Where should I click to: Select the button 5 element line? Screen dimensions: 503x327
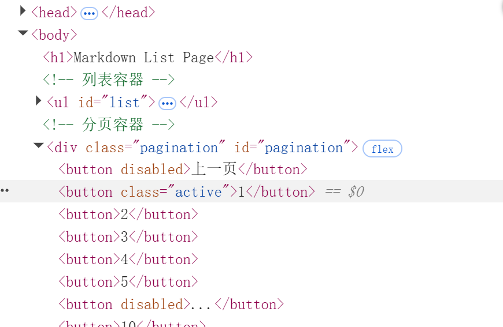pos(128,282)
